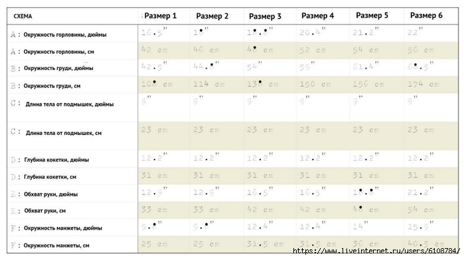Click row label Глубина кокетки, дюймы
464x258 pixels.
56,160
